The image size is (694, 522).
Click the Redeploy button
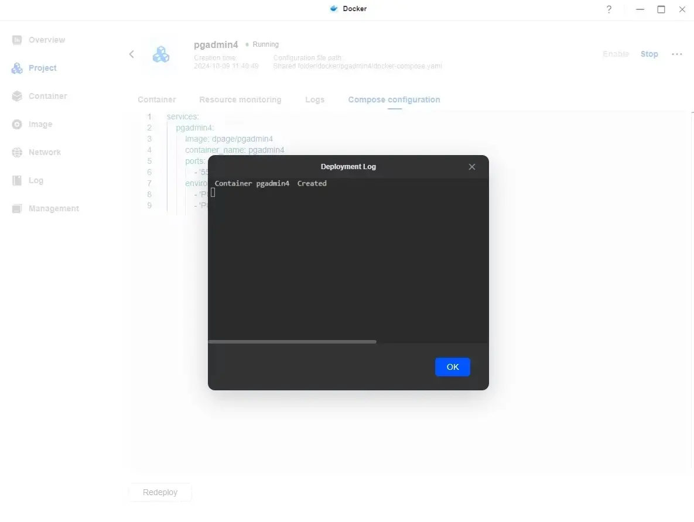[160, 493]
